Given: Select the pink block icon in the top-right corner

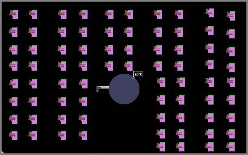Looking at the screenshot, I should [x=231, y=16].
